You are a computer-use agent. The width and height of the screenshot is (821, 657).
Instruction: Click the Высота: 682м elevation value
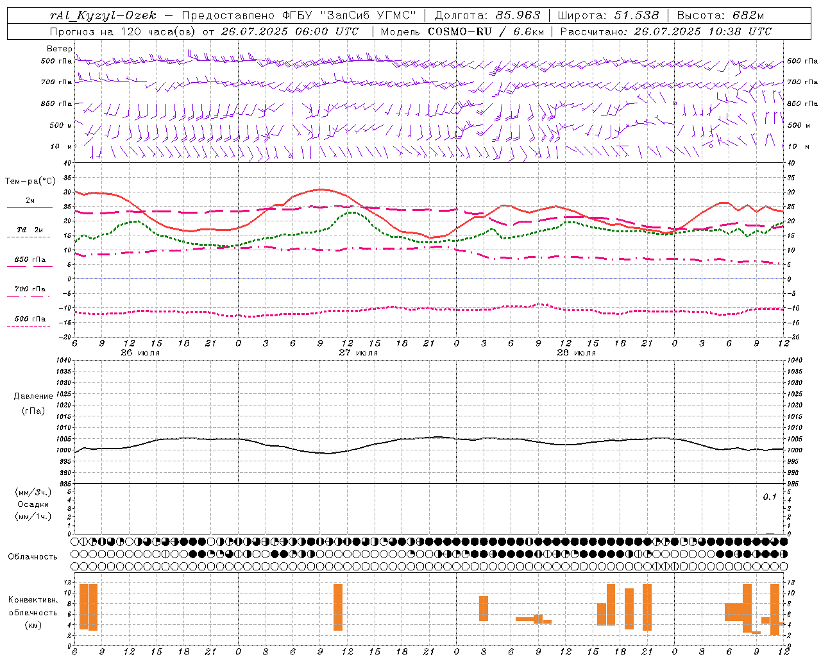click(x=720, y=15)
